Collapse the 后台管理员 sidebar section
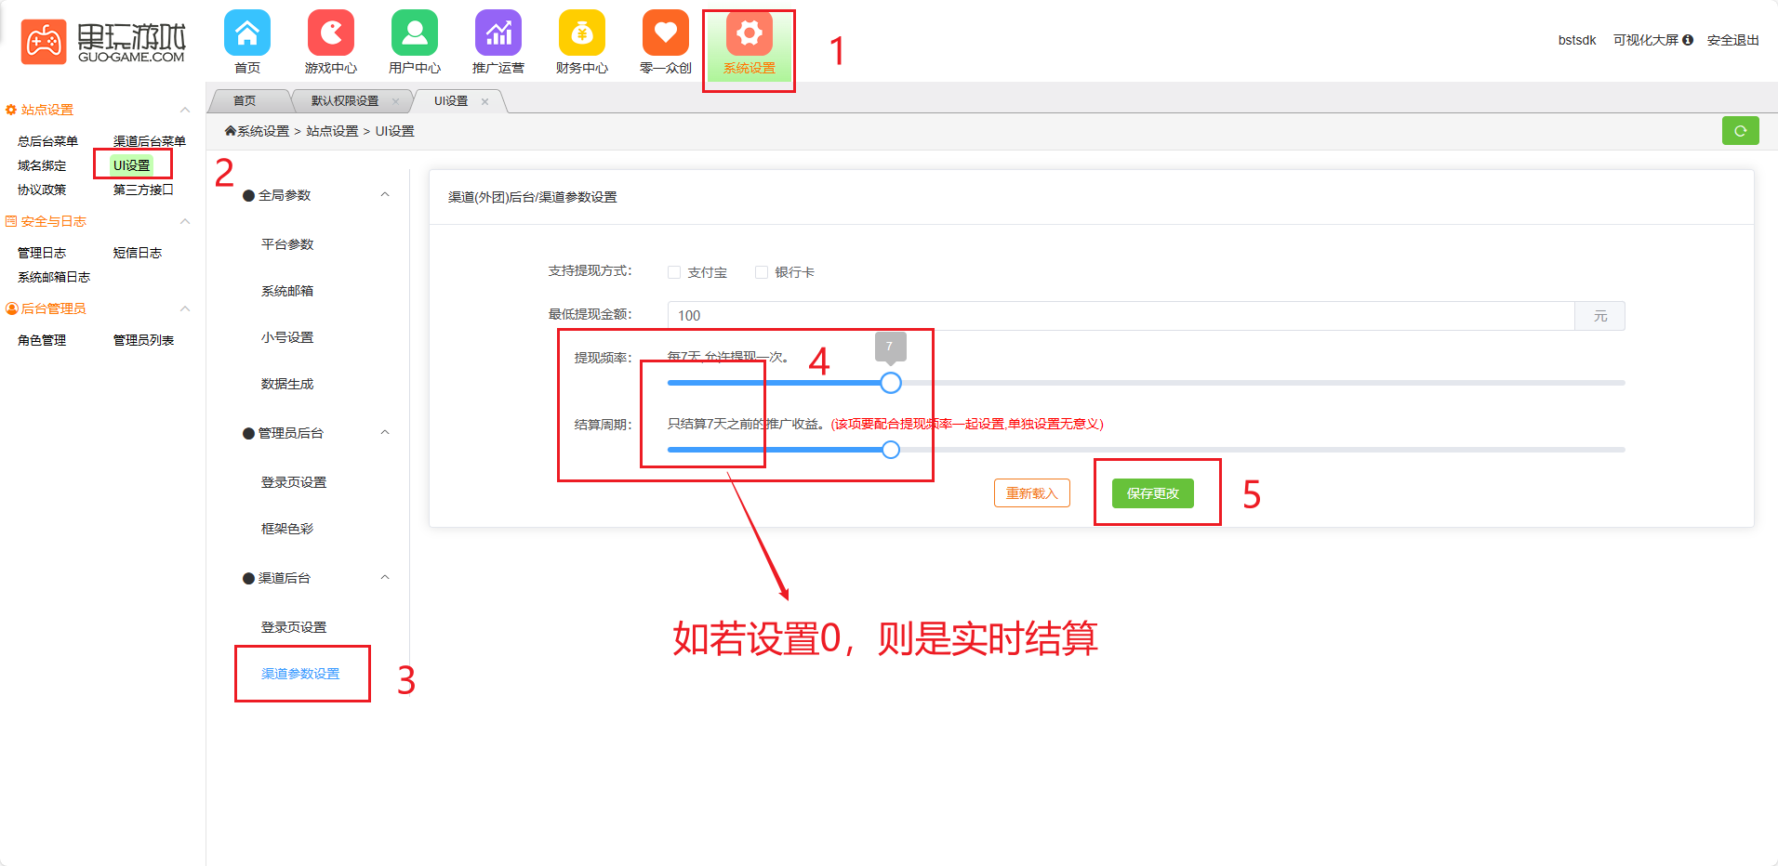The image size is (1778, 866). coord(185,308)
